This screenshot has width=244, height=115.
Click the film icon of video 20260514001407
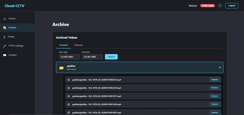click(x=68, y=112)
